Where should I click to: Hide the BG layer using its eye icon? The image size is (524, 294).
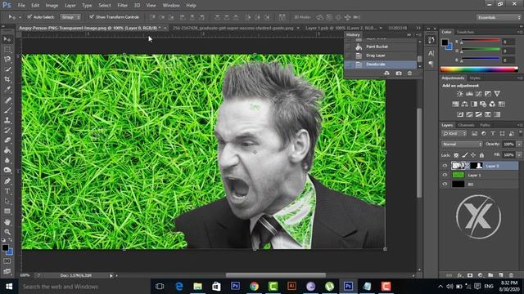(445, 184)
